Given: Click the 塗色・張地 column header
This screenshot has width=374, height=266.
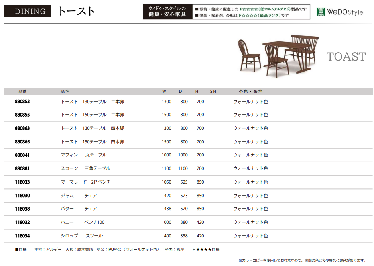Looking at the screenshot, I should [250, 92].
